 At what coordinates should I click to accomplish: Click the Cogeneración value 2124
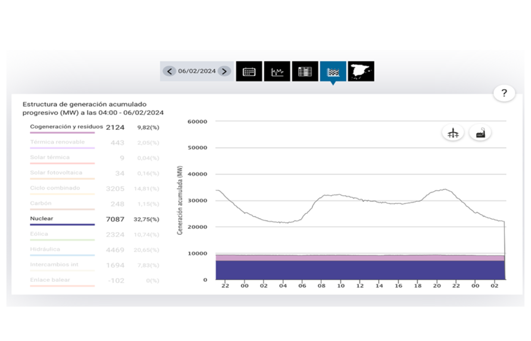115,127
